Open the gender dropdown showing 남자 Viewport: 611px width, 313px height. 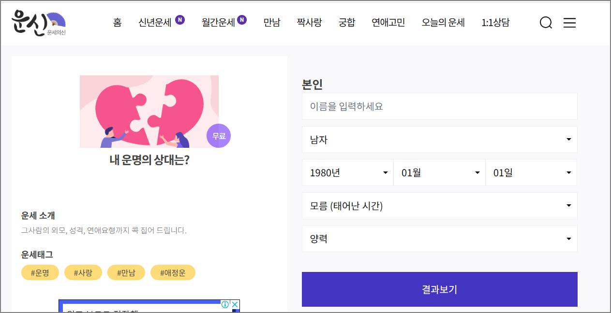click(439, 140)
